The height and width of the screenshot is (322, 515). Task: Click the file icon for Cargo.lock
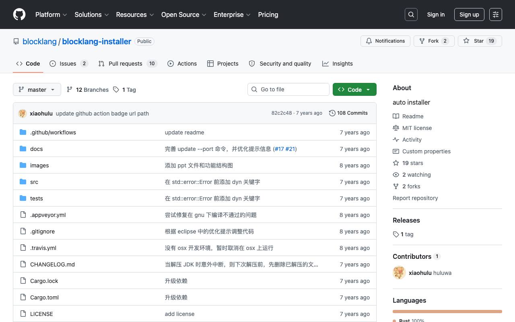tap(23, 281)
